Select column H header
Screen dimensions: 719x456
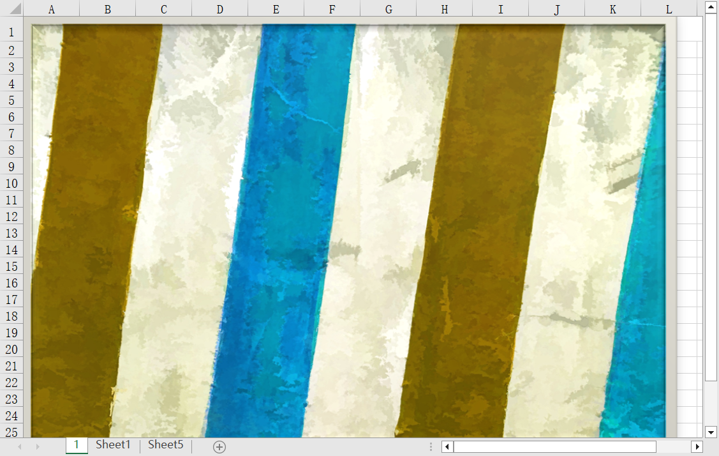pyautogui.click(x=444, y=9)
